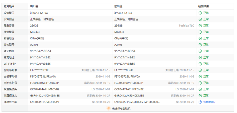Click the green check icon in 后置摄像头 row
Screen dimensions: 237x113
(200, 89)
